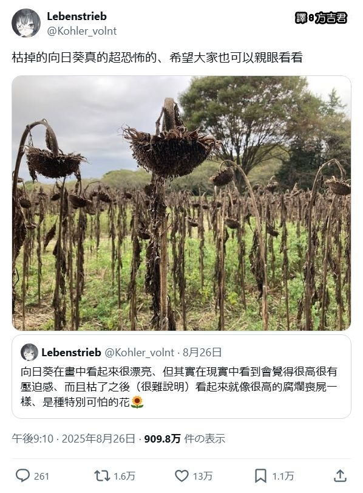The image size is (363, 493).
Task: Click the 909.8万 view count
Action: coord(162,438)
